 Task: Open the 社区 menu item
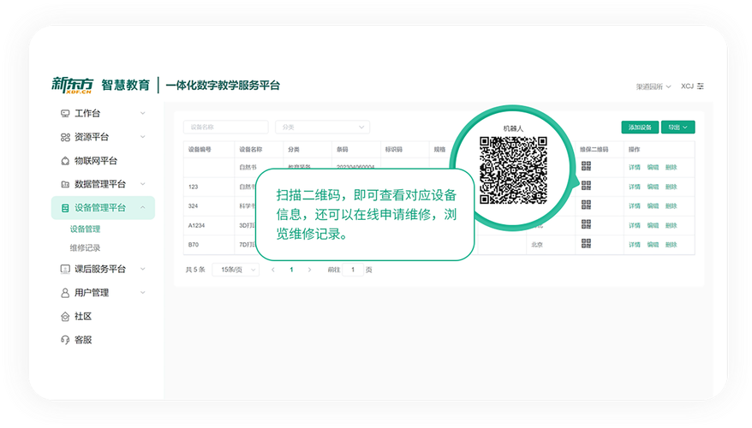[83, 317]
